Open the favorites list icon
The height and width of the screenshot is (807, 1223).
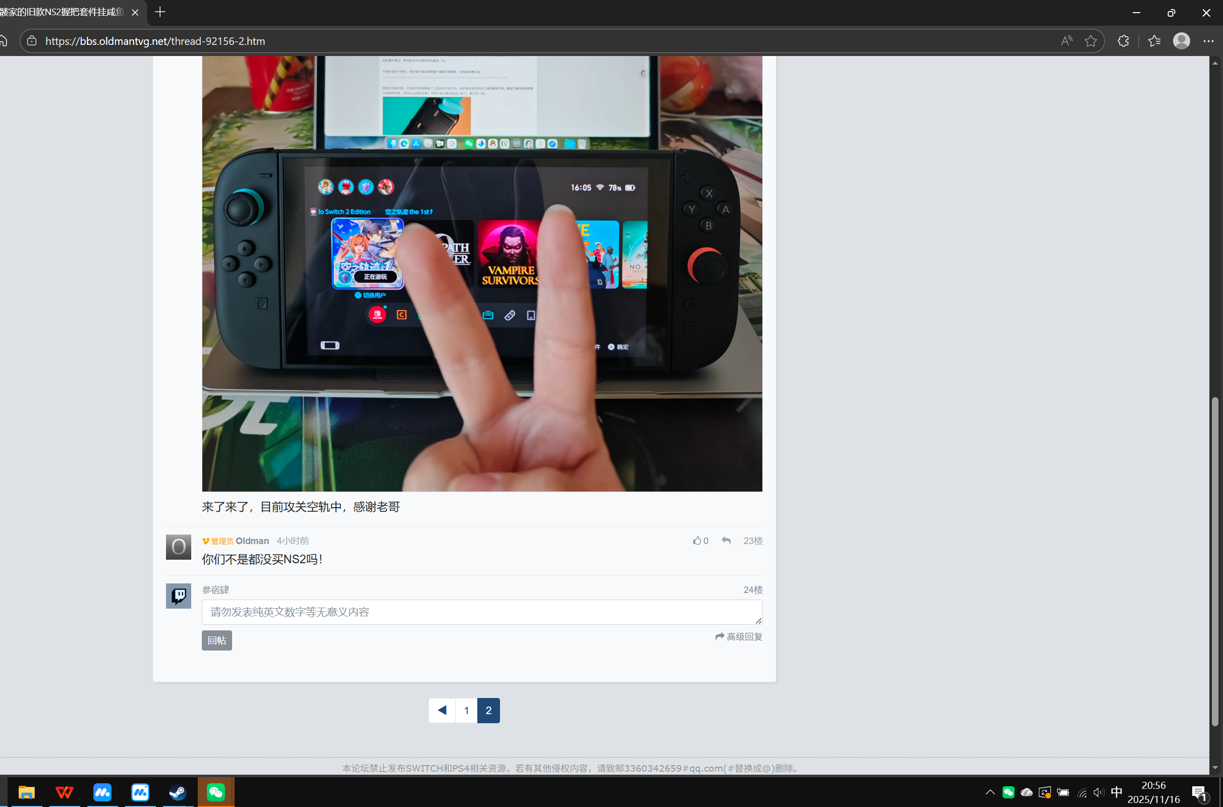point(1154,41)
